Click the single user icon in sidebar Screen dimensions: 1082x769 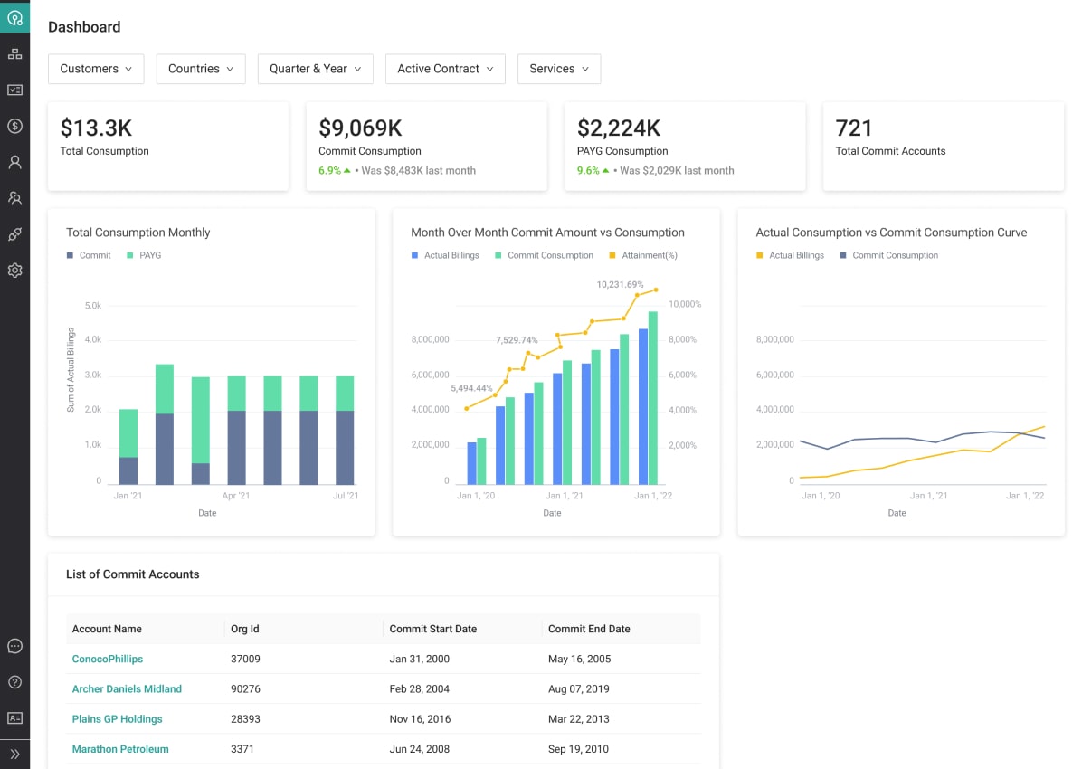tap(14, 163)
